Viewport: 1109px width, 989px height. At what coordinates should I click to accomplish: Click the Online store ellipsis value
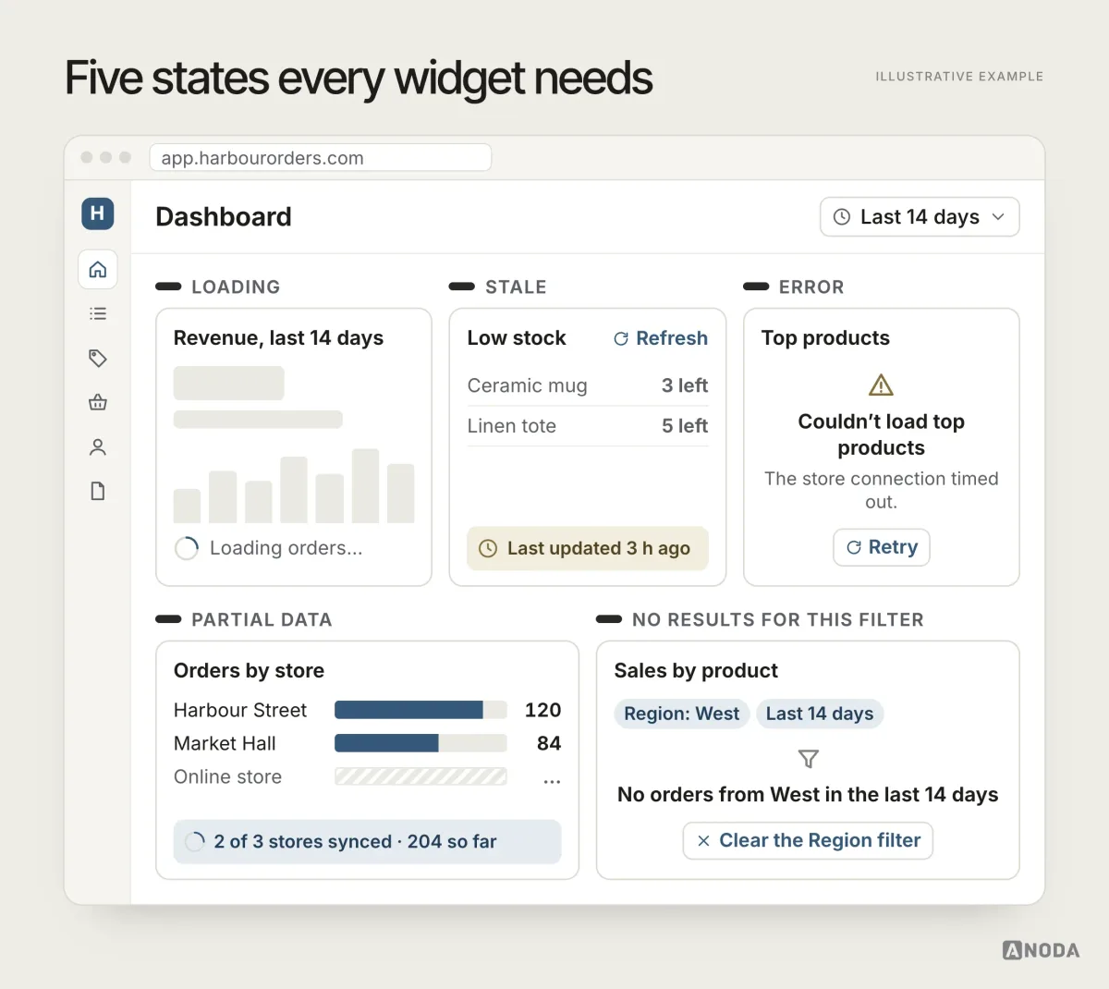552,781
